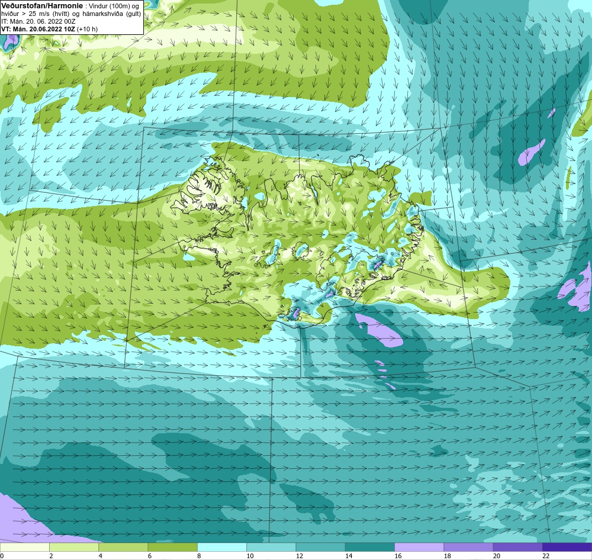Screen dimensions: 592x560
Task: Choose the dark indigo above-22 legend swatch
Action: click(567, 547)
